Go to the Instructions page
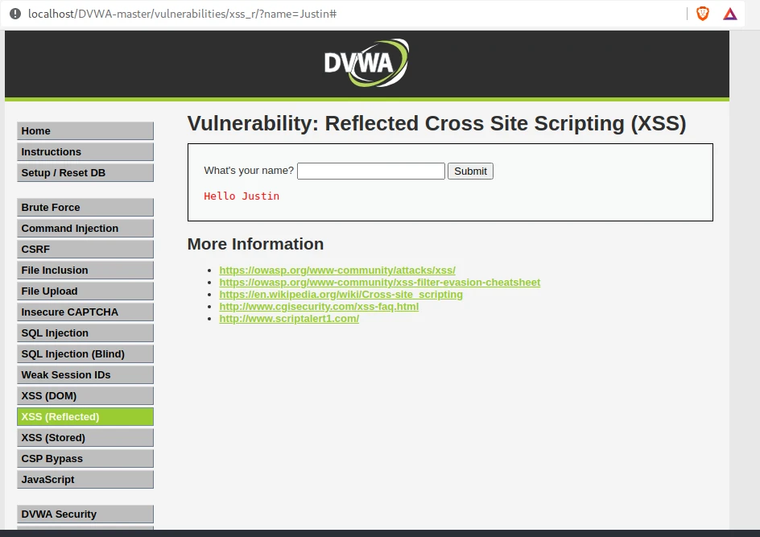 pos(85,152)
